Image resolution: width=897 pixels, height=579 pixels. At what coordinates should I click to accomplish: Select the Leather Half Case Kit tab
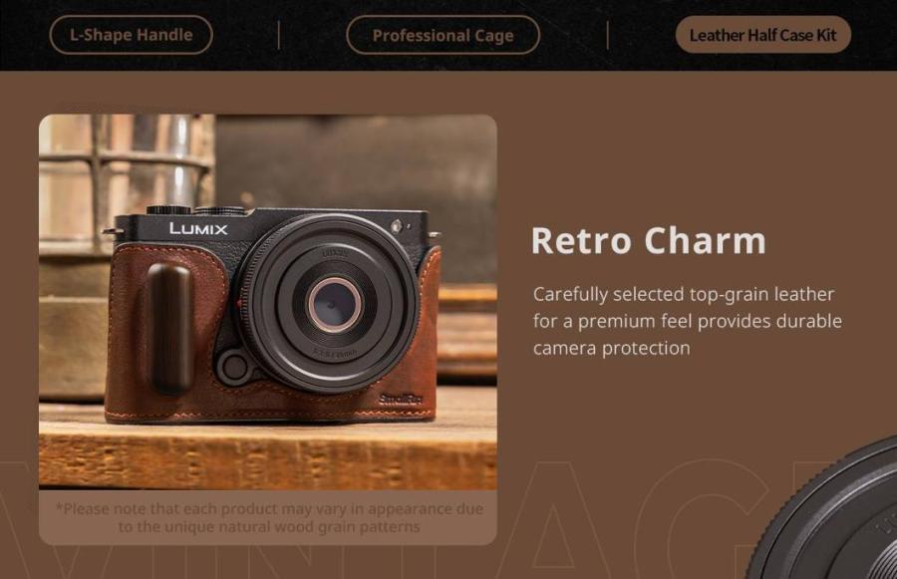tap(762, 35)
